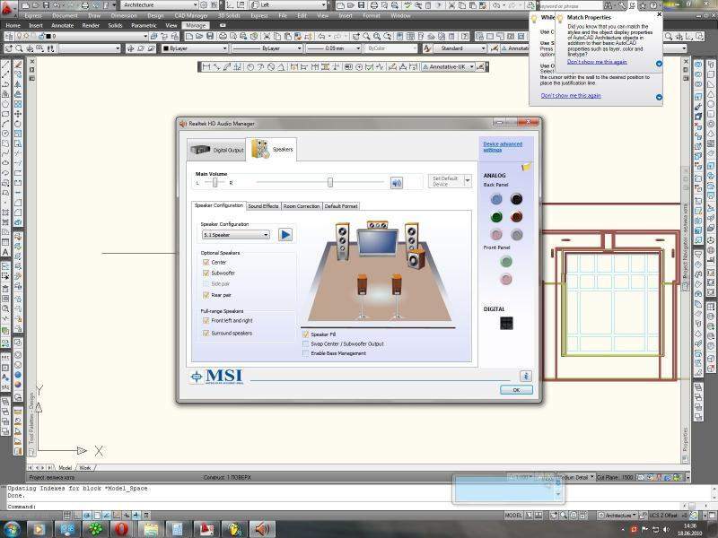Image resolution: width=718 pixels, height=538 pixels.
Task: Click the black back panel audio jack
Action: click(x=517, y=199)
